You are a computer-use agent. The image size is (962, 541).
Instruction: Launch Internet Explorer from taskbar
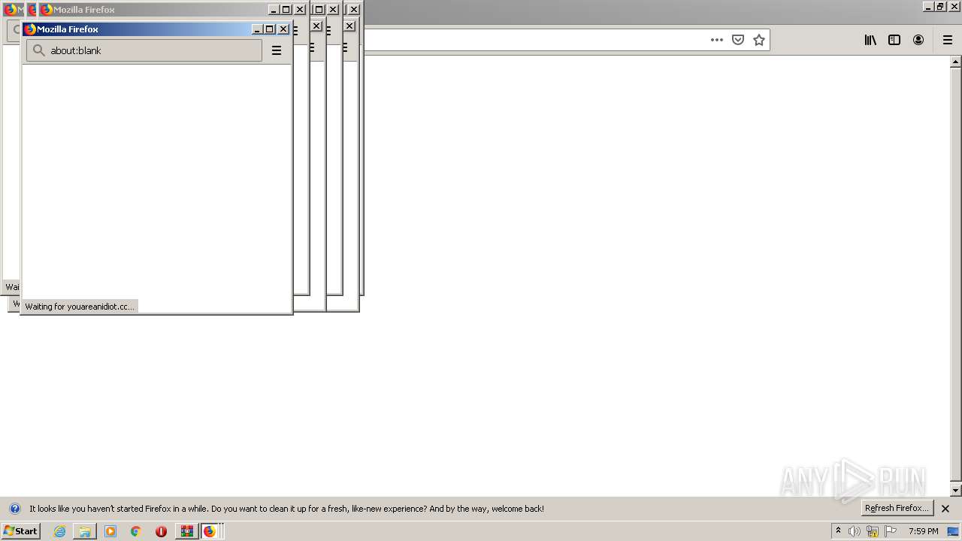coord(60,531)
